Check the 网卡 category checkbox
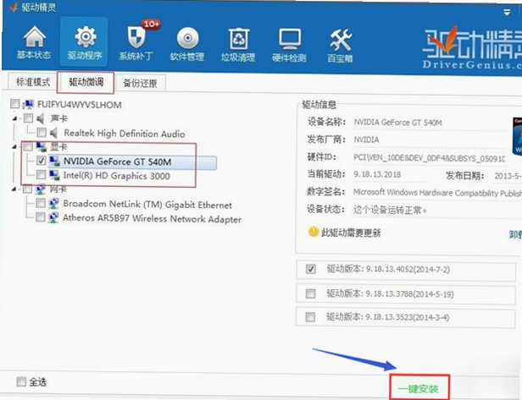Viewport: 522px width, 400px height. (x=28, y=189)
